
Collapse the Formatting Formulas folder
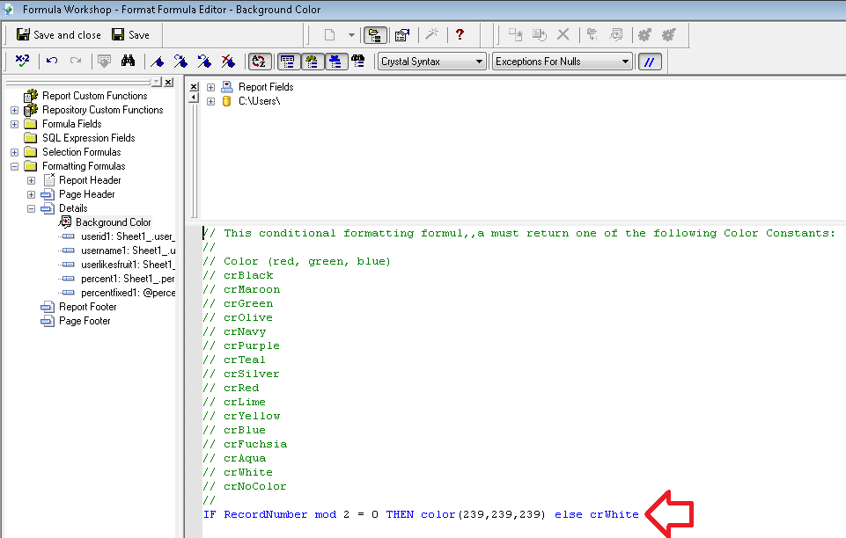tap(15, 166)
